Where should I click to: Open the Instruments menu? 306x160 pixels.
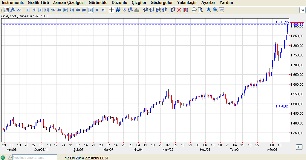[x=13, y=2]
